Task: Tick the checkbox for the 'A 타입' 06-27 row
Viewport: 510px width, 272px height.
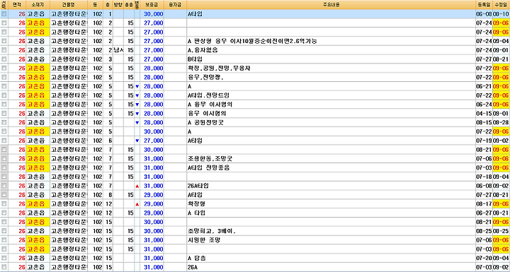Action: (x=4, y=213)
